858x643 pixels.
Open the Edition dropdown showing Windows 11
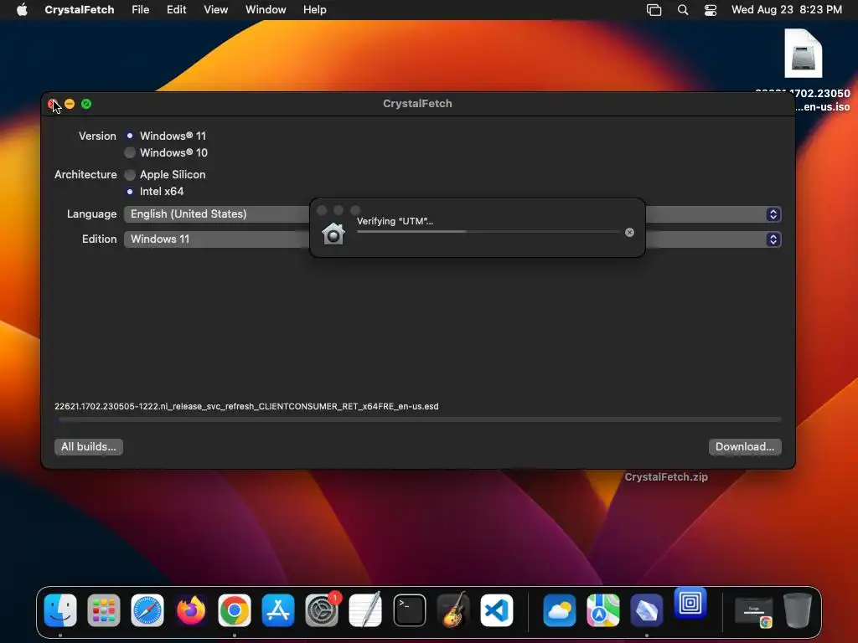point(452,239)
